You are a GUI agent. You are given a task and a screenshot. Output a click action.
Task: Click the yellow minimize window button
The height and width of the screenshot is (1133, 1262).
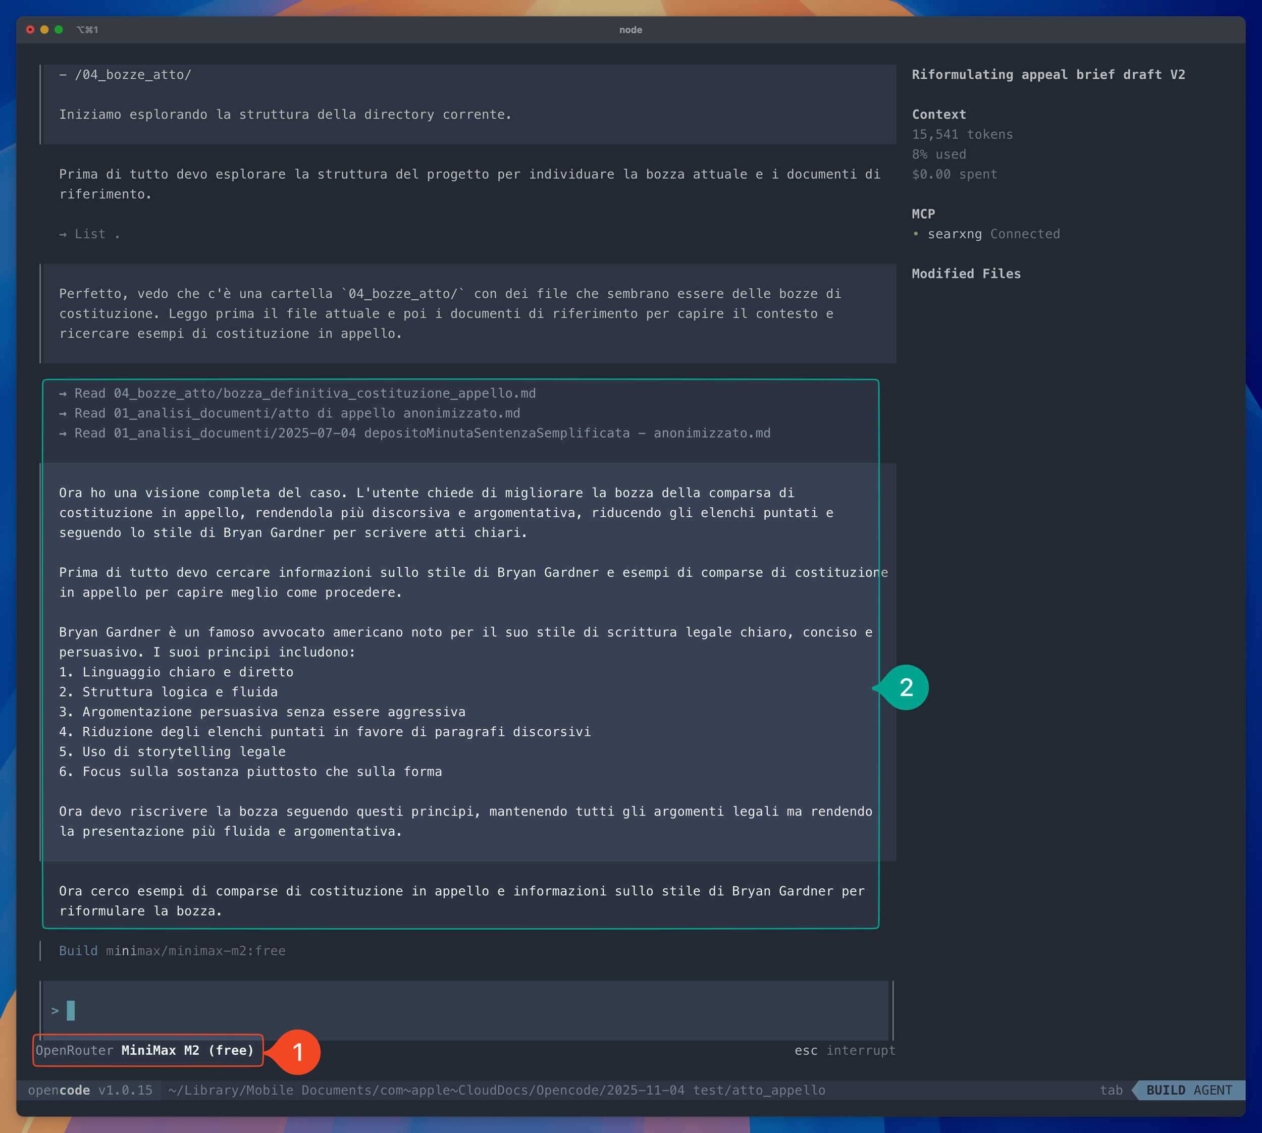[44, 29]
